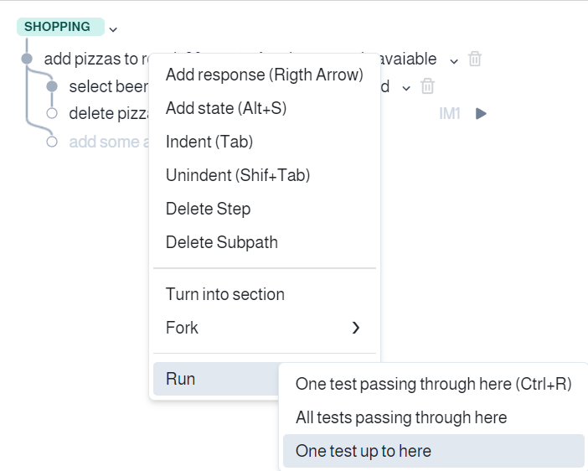The width and height of the screenshot is (588, 471).
Task: Click the SHOPPING section tag
Action: pos(60,27)
